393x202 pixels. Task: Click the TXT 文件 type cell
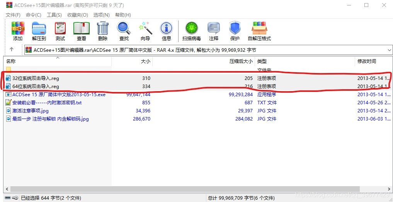click(x=267, y=102)
